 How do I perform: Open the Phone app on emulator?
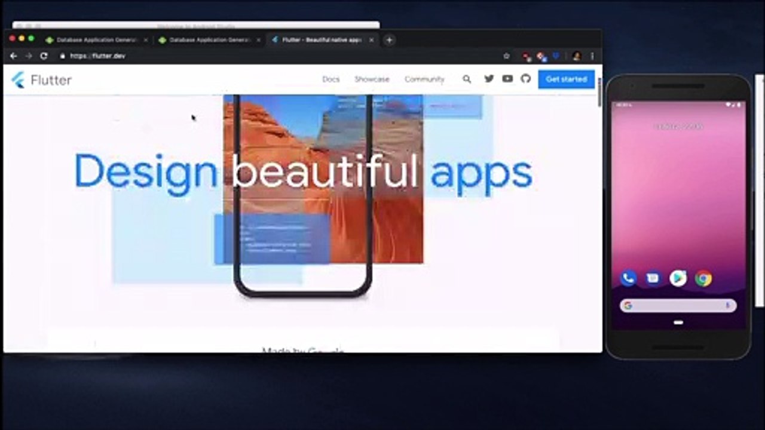tap(628, 278)
